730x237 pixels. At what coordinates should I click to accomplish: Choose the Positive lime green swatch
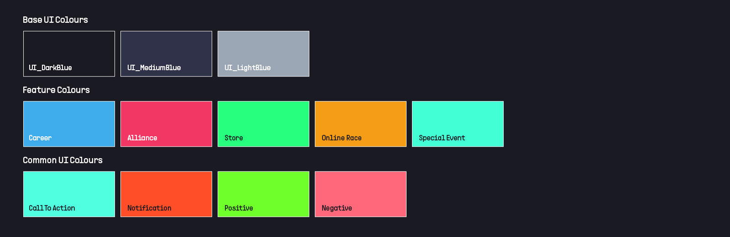tap(263, 194)
